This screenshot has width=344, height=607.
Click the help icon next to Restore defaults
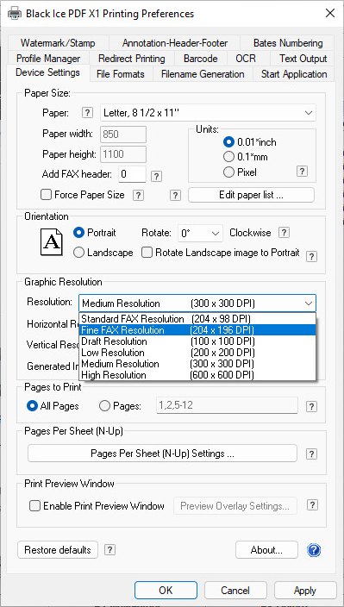tap(110, 550)
